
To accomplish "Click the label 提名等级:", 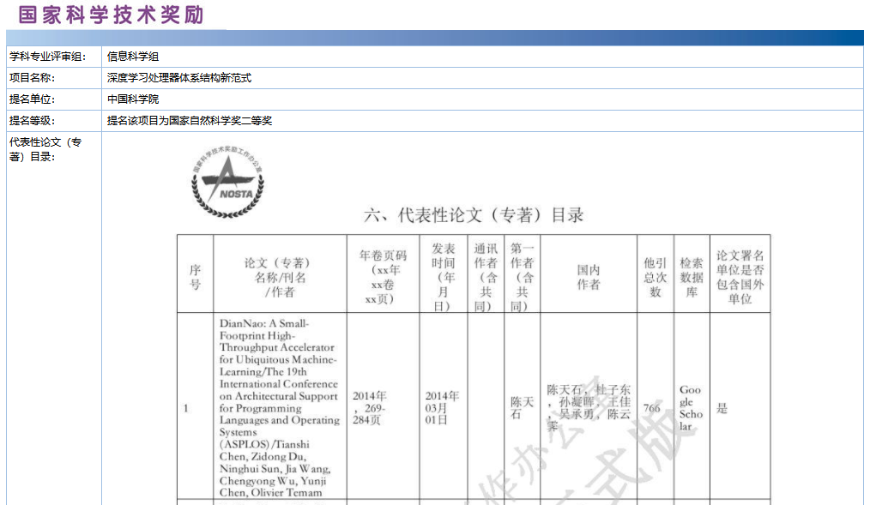I will tap(33, 121).
